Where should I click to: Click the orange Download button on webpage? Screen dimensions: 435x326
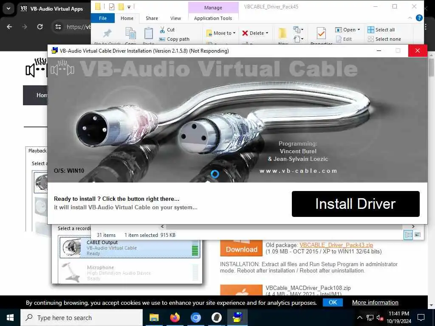coord(241,247)
